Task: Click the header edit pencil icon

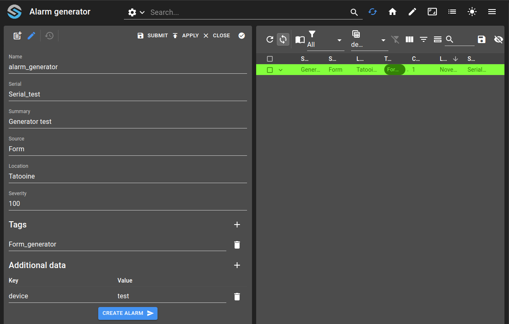Action: [412, 12]
